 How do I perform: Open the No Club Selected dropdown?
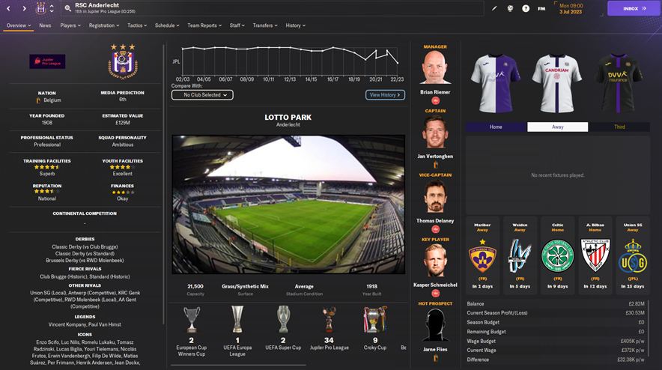(202, 95)
